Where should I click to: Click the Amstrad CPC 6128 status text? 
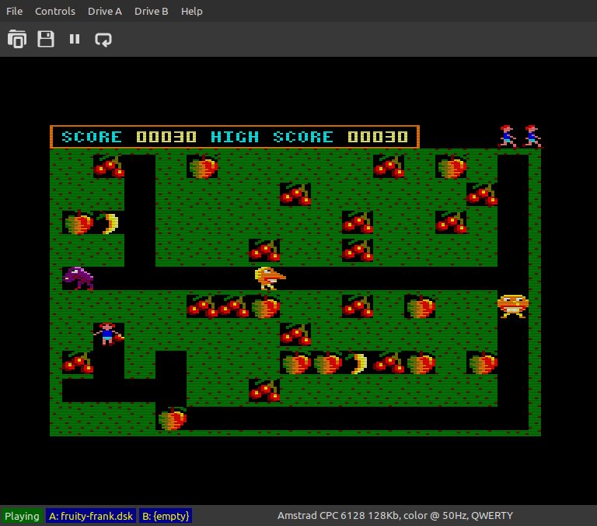click(x=395, y=516)
